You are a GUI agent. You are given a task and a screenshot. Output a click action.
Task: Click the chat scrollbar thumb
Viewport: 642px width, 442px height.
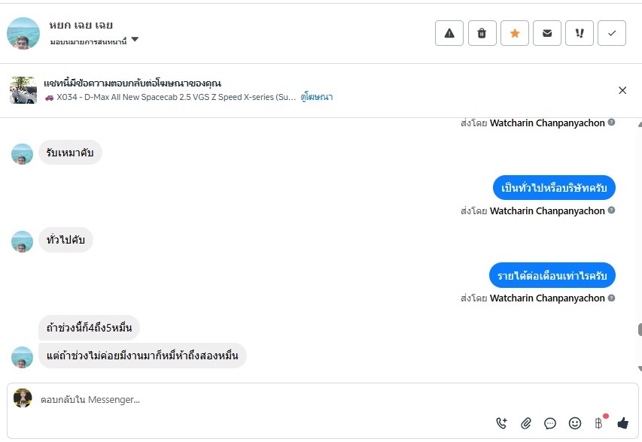639,329
